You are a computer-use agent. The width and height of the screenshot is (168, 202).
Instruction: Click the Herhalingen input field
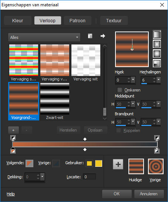coord(147,80)
